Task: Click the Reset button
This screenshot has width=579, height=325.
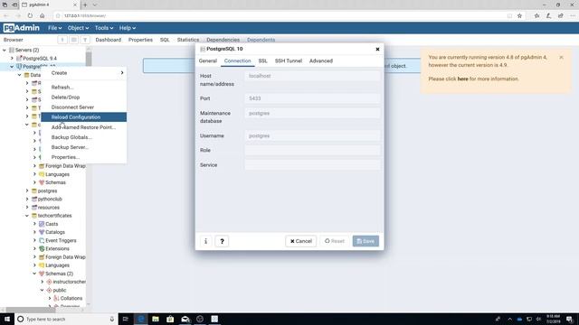Action: pos(335,241)
